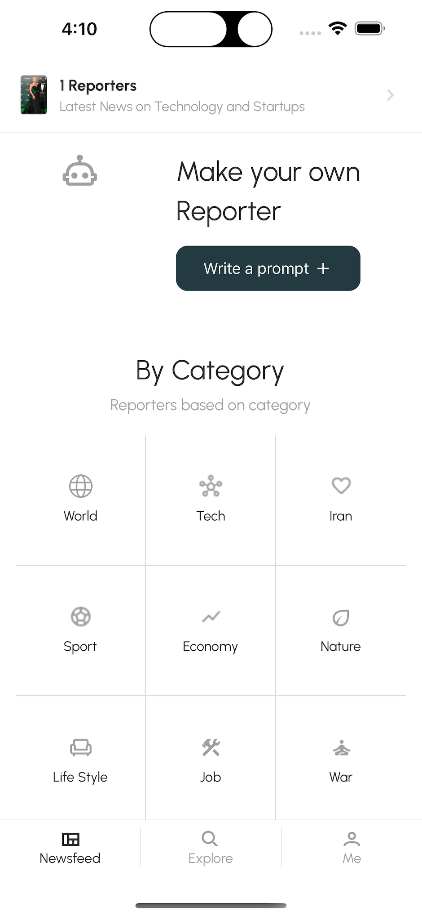Image resolution: width=422 pixels, height=916 pixels.
Task: Select the Tech network icon
Action: 211,486
